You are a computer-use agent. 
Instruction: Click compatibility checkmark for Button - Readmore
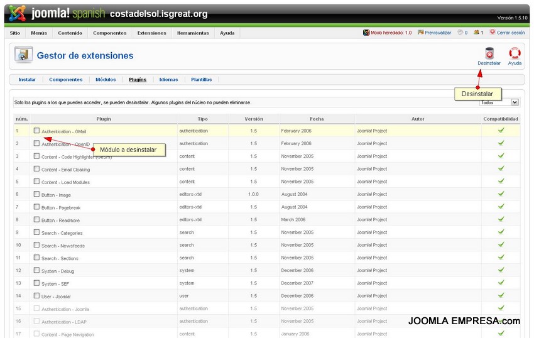click(501, 219)
